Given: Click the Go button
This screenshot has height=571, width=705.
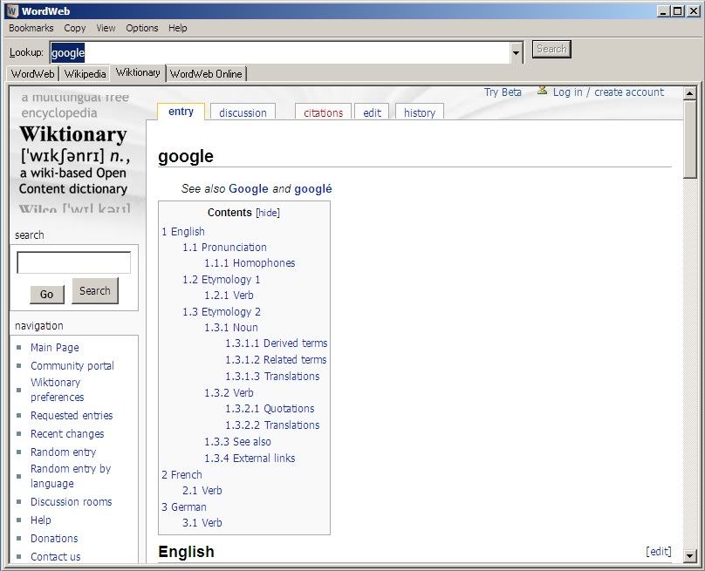Looking at the screenshot, I should point(47,295).
